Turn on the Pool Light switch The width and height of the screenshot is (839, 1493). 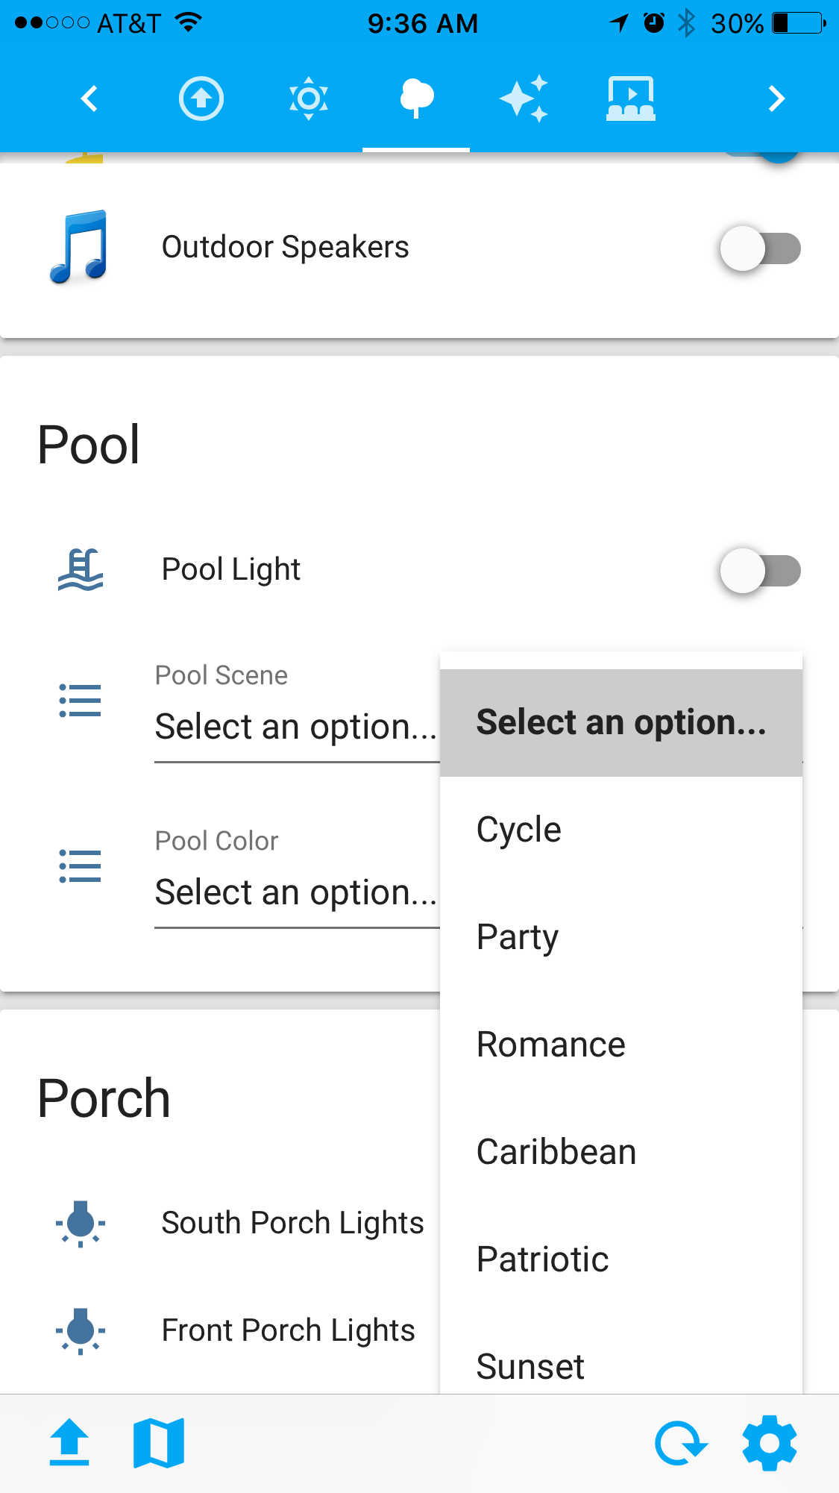point(759,571)
